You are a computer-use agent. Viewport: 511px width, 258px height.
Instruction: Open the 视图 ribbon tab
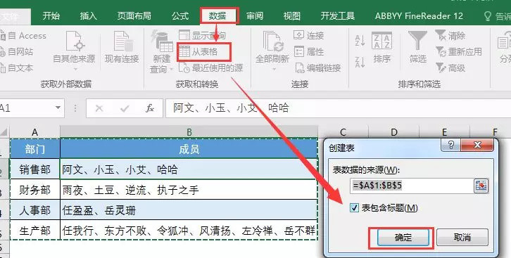(x=291, y=16)
